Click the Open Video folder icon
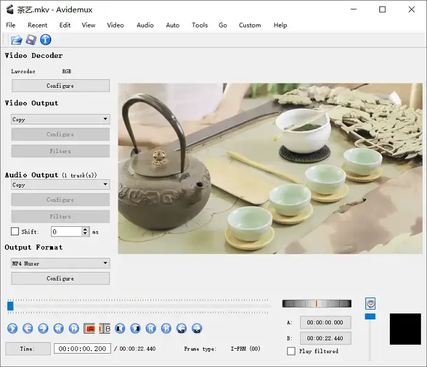Image resolution: width=427 pixels, height=367 pixels. [16, 40]
